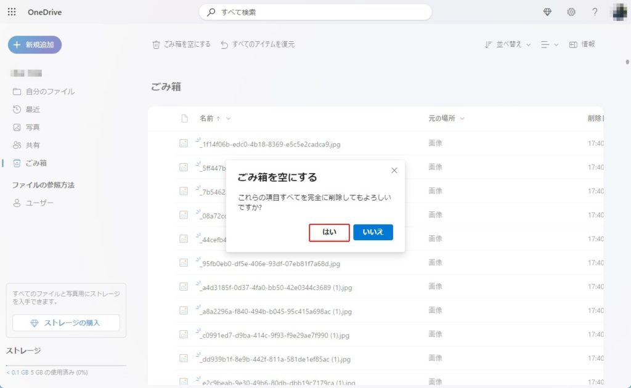Image resolution: width=631 pixels, height=388 pixels.
Task: Open the view layout options dropdown
Action: 550,44
